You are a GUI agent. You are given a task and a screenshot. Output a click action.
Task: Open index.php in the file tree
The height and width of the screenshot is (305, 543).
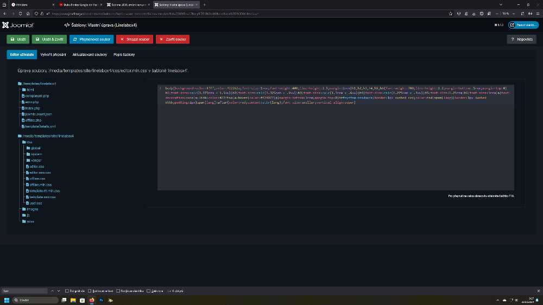[33, 108]
